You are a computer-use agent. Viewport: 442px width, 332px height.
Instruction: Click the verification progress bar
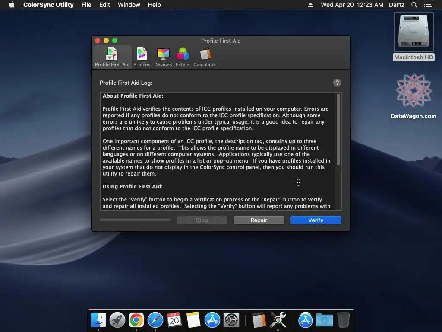point(135,220)
